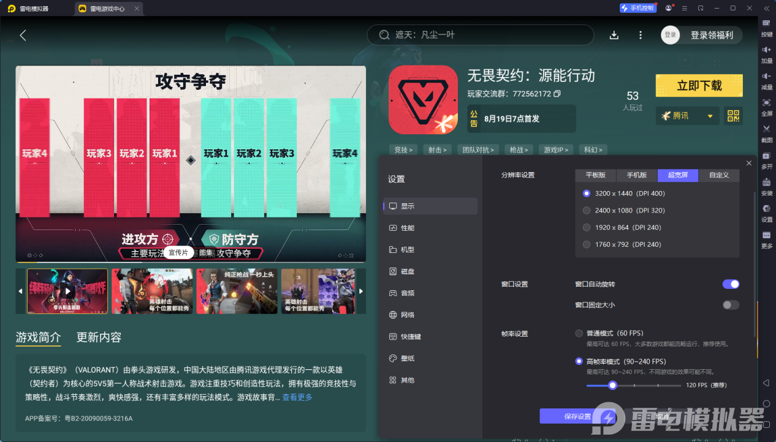Open the download manager arrow icon
Image resolution: width=776 pixels, height=442 pixels.
coord(614,35)
